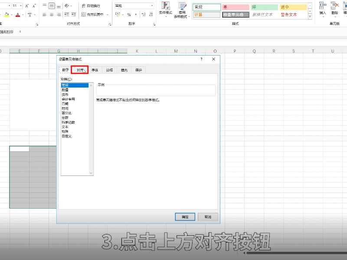The image size is (347, 260).
Task: Click the fill color paint bucket icon
Action: 7,15
